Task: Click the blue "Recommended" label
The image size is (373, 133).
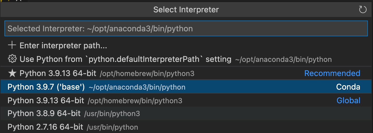Action: tap(332, 73)
